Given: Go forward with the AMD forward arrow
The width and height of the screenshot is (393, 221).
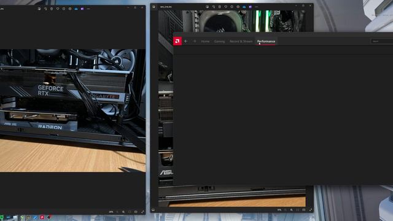Looking at the screenshot, I should point(195,41).
